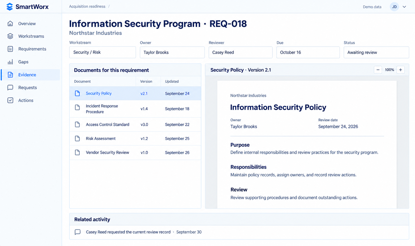This screenshot has width=415, height=246.
Task: Click the Security Policy · Version 2.1 viewer title
Action: tap(241, 70)
